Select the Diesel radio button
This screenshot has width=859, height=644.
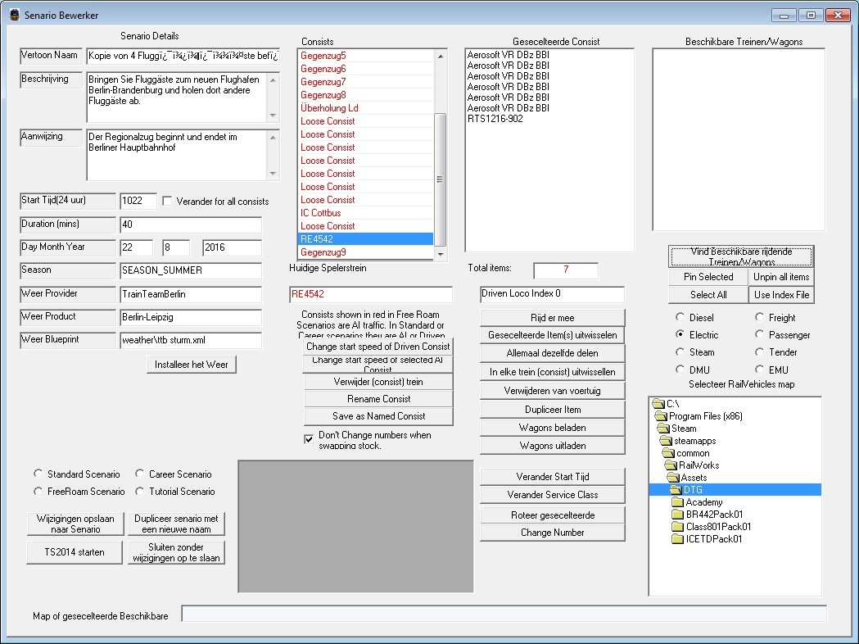click(x=680, y=317)
